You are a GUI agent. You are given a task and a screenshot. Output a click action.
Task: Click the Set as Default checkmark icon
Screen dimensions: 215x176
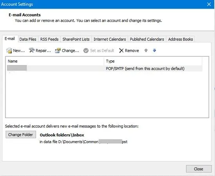(x=86, y=51)
